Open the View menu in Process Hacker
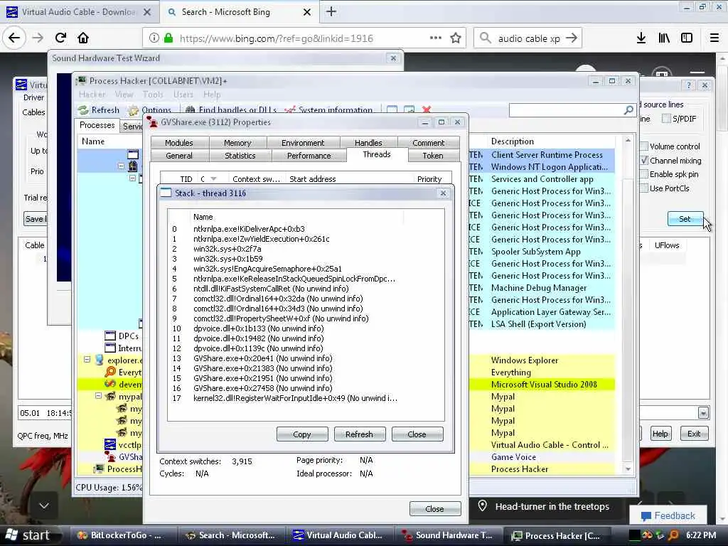 [x=124, y=95]
